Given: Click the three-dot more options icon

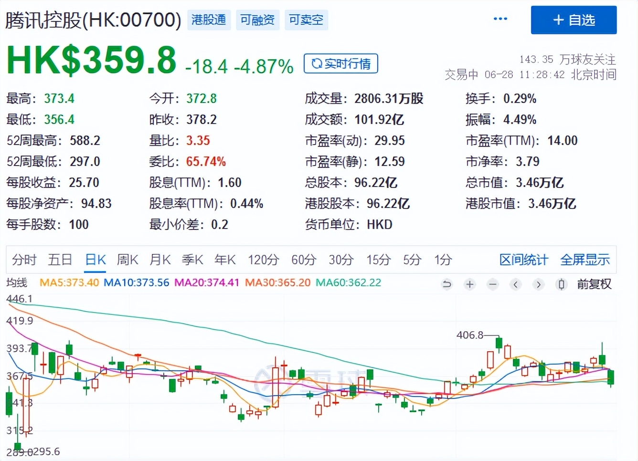Looking at the screenshot, I should pos(500,19).
